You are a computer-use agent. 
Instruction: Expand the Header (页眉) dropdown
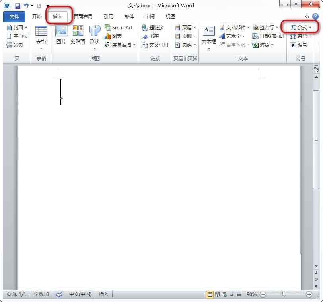(x=195, y=27)
